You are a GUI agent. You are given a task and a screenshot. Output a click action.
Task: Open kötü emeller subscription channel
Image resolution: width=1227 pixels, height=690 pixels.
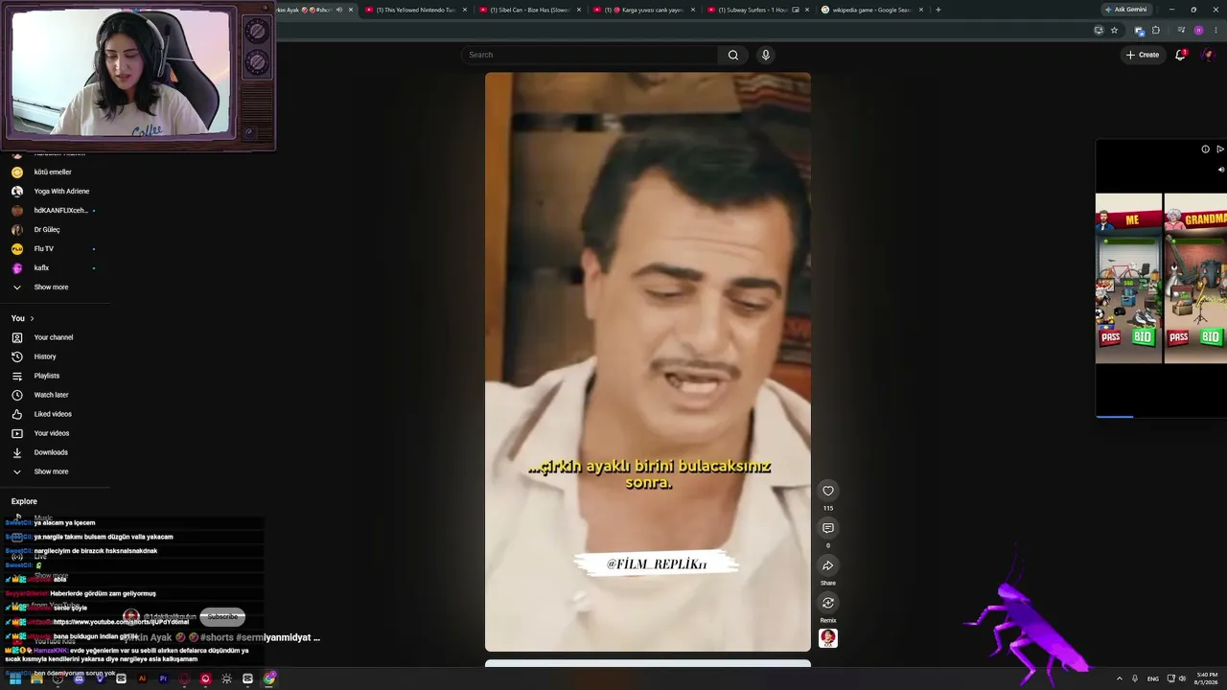54,172
